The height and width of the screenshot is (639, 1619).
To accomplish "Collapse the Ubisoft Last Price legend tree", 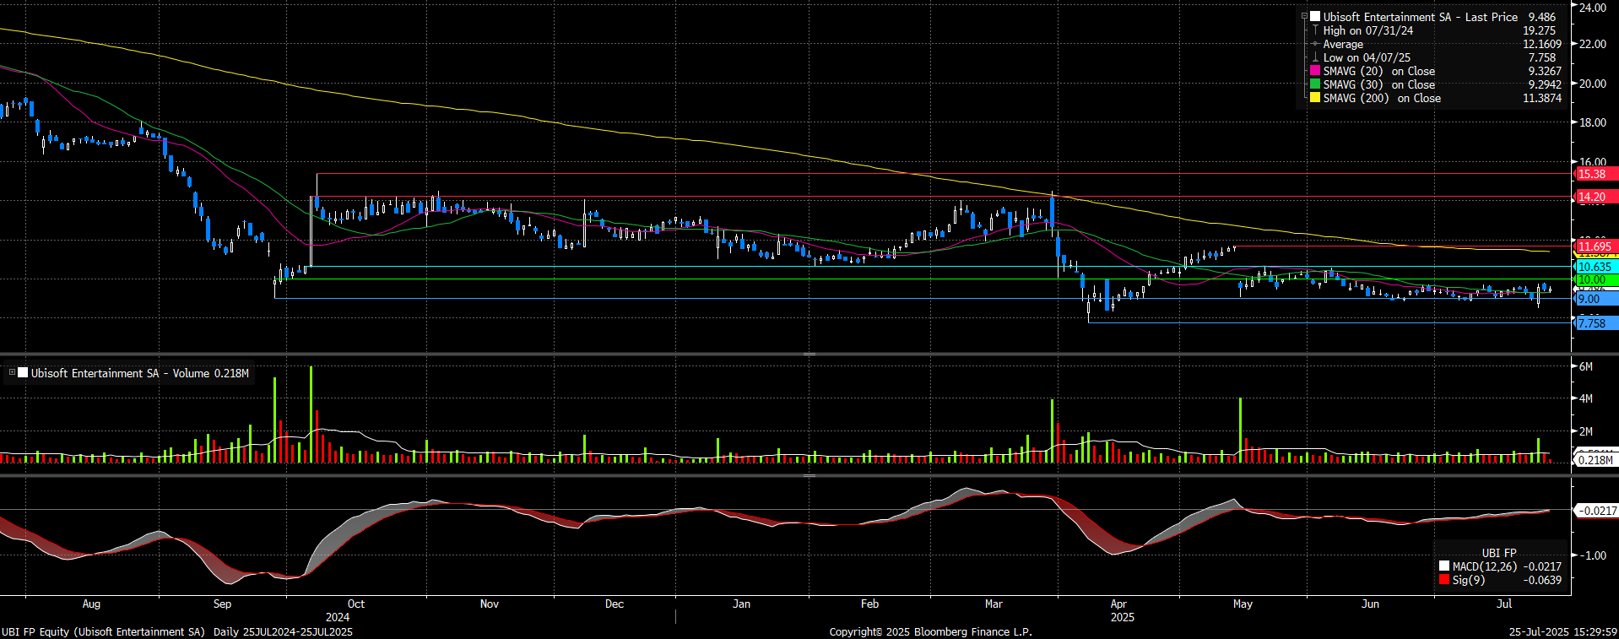I will click(1304, 16).
